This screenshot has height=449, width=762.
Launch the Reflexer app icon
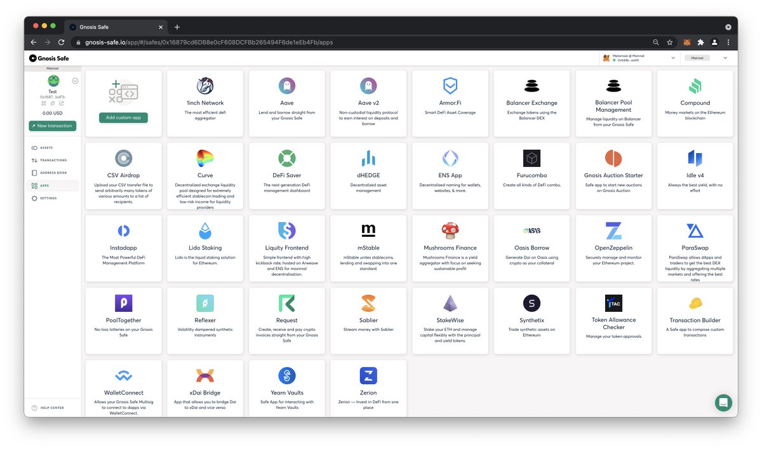[205, 303]
